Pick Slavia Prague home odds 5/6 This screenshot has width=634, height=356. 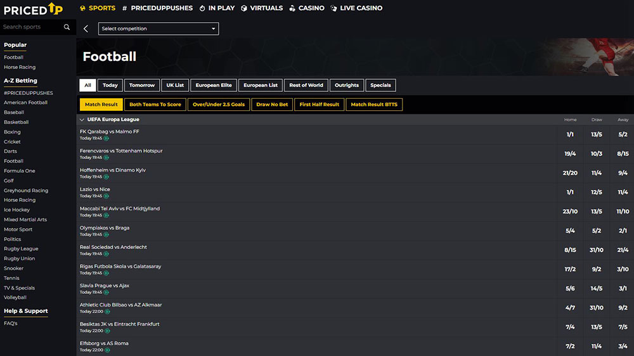(x=570, y=288)
